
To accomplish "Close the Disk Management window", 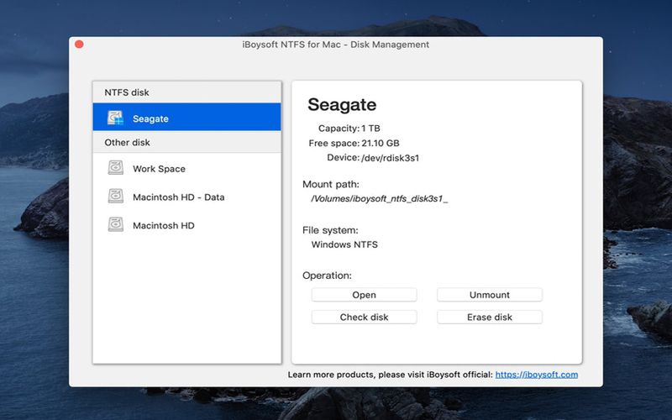I will pos(79,45).
